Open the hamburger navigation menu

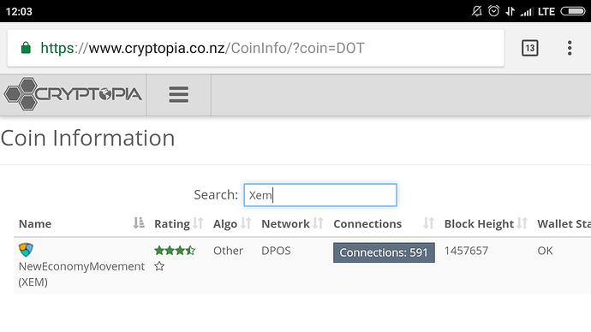(x=179, y=94)
